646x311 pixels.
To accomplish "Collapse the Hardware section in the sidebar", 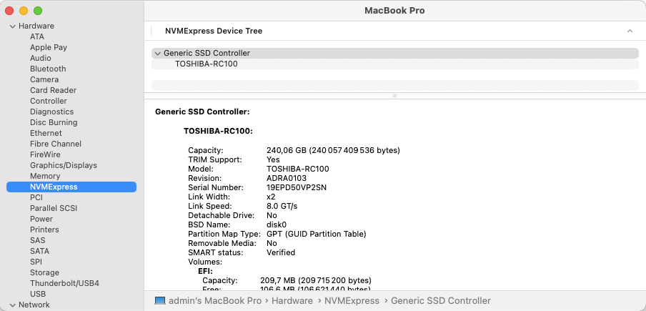I will [x=13, y=26].
